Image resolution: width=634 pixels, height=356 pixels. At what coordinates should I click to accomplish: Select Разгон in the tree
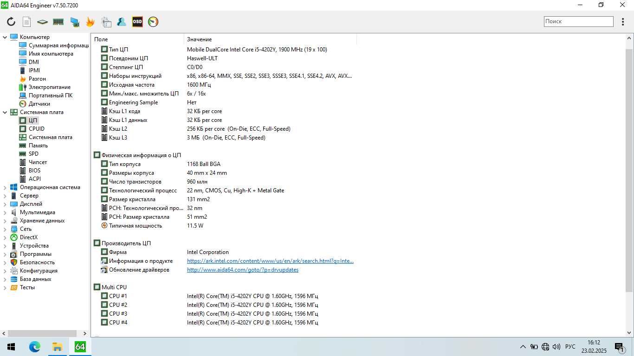pyautogui.click(x=32, y=79)
